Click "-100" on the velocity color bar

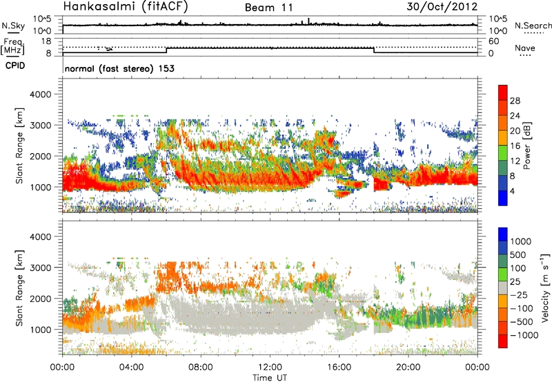click(x=522, y=308)
